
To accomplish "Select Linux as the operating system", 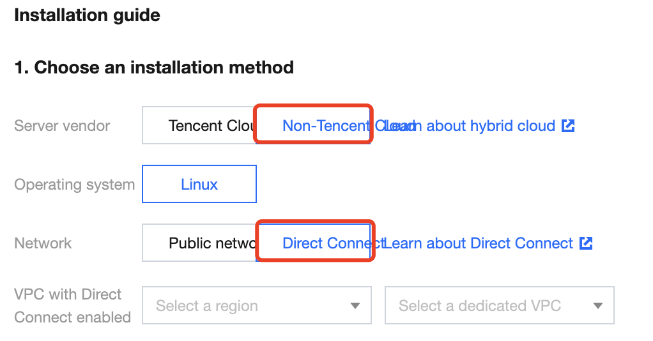I will click(x=199, y=185).
